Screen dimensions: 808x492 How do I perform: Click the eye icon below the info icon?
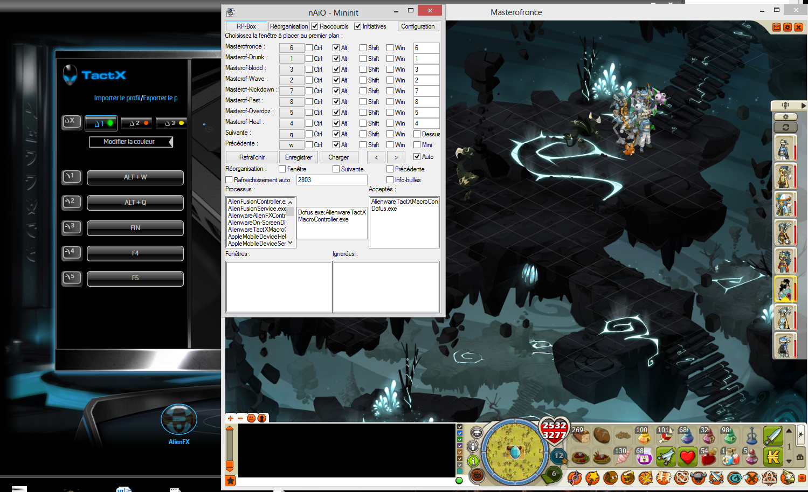coord(477,475)
